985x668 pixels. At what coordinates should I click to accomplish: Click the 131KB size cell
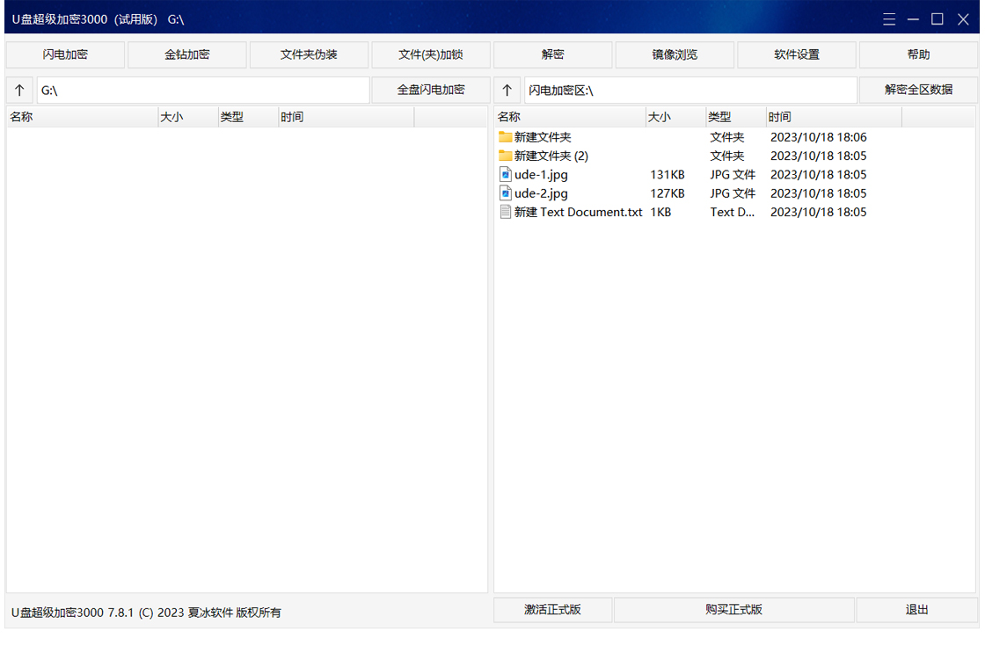(x=668, y=175)
